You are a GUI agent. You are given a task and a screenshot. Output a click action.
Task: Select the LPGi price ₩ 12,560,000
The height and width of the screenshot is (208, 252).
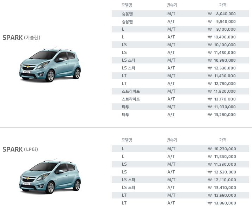tap(222, 195)
